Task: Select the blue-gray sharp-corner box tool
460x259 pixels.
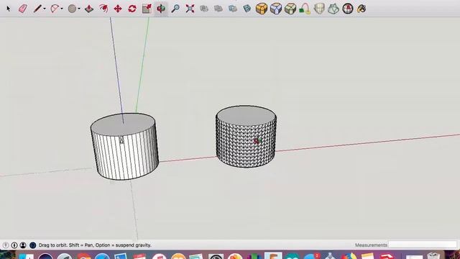Action: click(x=276, y=9)
